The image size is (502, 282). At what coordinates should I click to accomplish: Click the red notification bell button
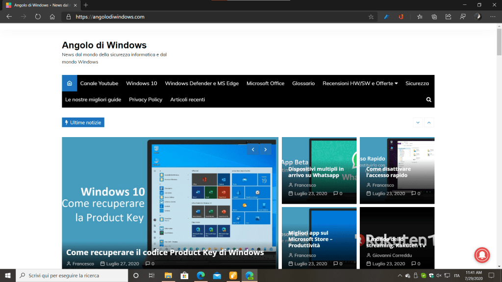tap(484, 255)
